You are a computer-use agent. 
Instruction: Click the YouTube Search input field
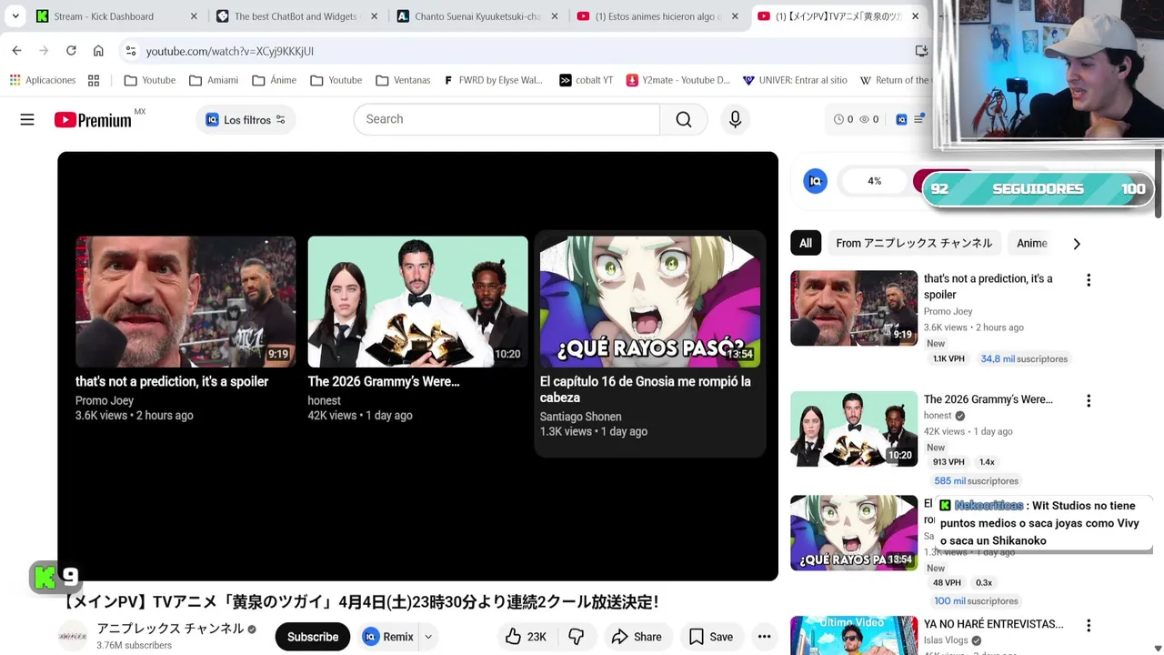tap(507, 119)
